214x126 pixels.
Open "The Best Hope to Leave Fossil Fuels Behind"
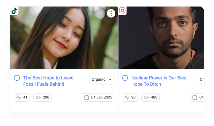[48, 81]
